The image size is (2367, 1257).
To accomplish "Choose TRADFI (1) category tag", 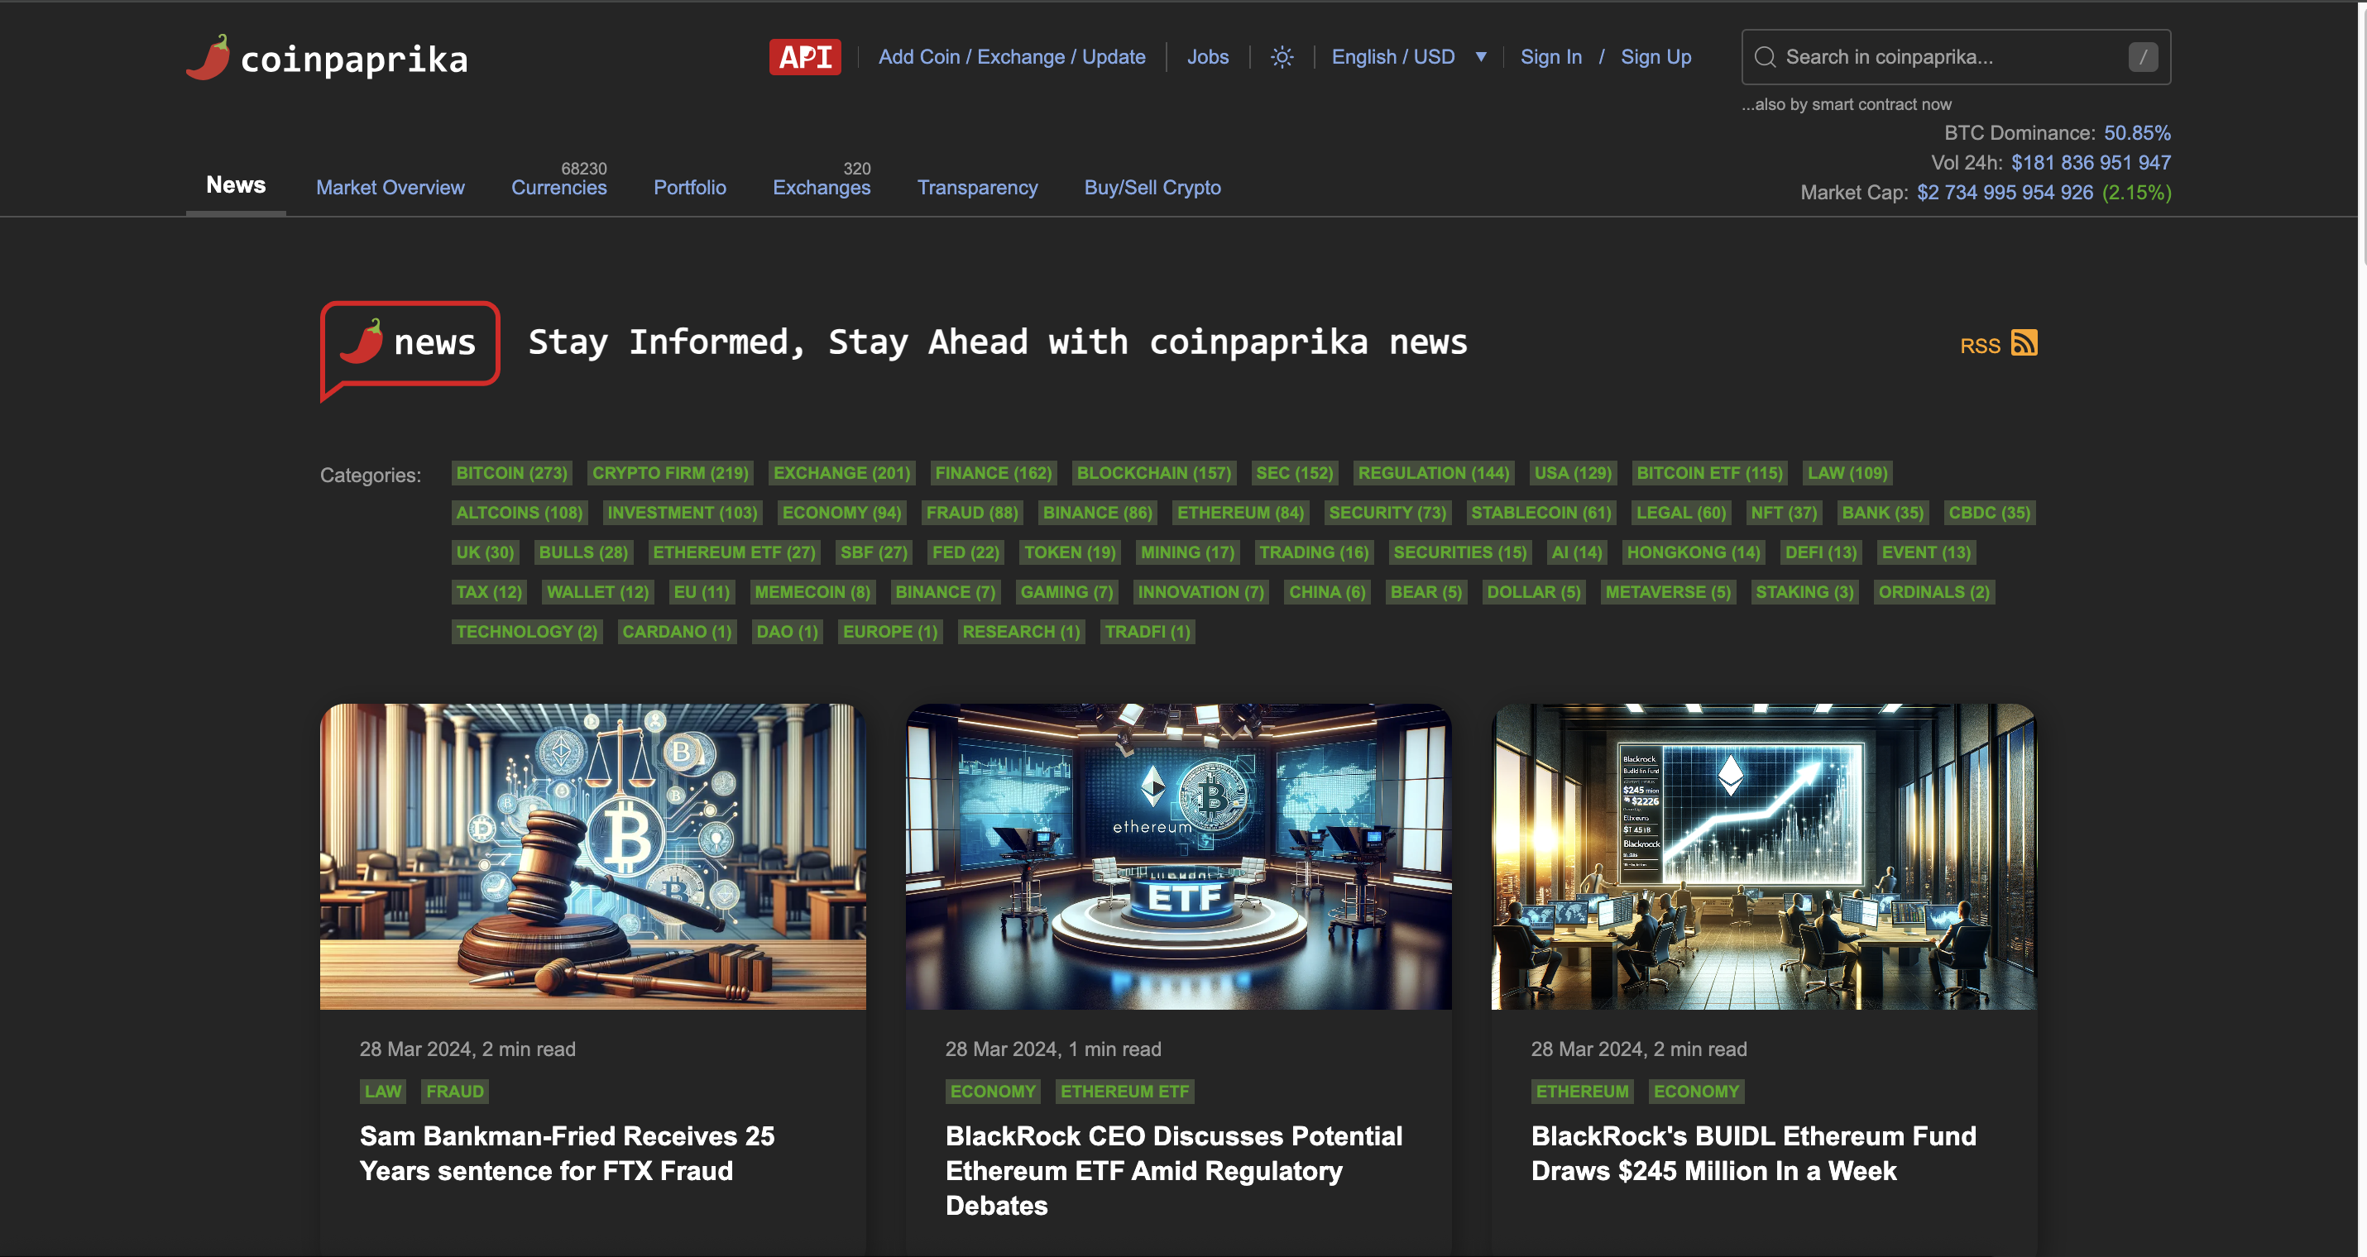I will [x=1147, y=631].
